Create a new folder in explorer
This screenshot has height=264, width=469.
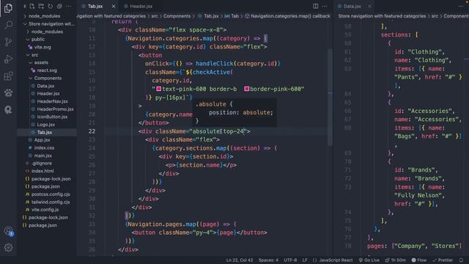click(x=41, y=7)
